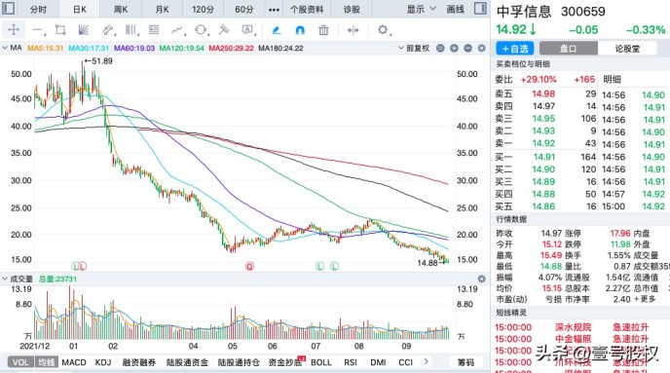Viewport: 670px width, 373px height.
Task: Click the red L marker near 01
Action: click(x=83, y=266)
